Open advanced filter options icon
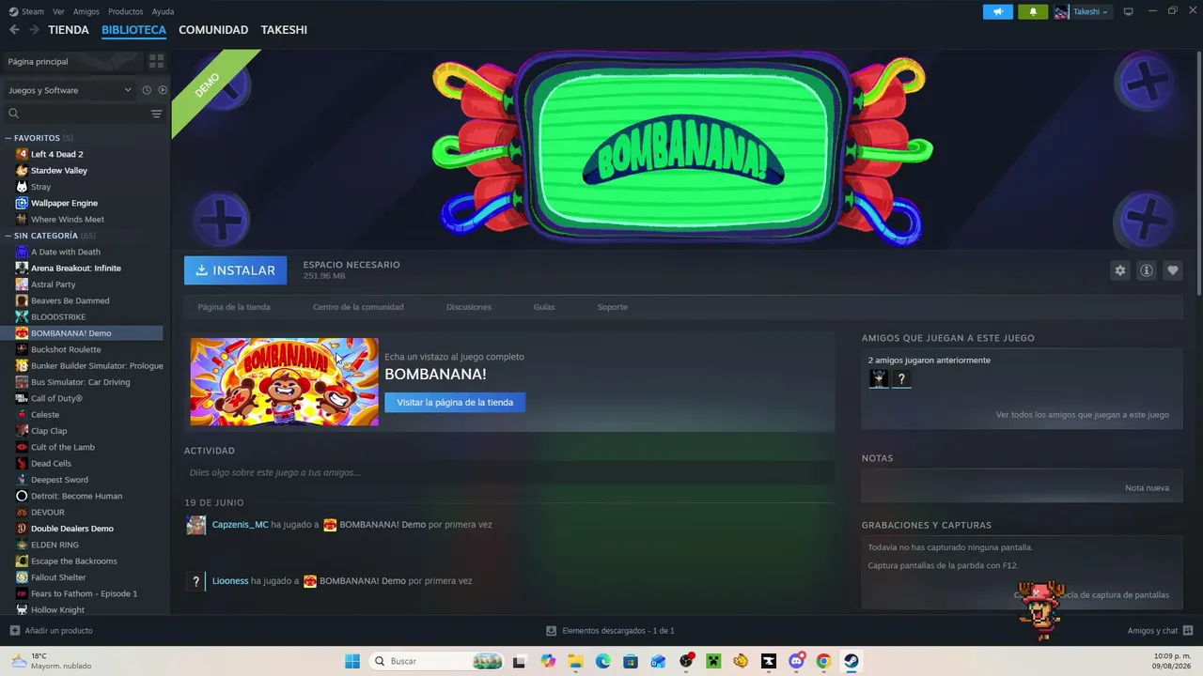The image size is (1203, 676). pyautogui.click(x=157, y=114)
